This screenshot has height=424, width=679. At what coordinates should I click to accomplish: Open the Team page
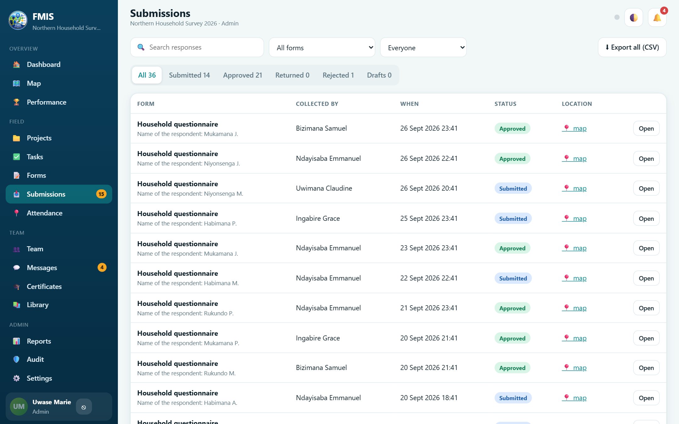tap(59, 249)
